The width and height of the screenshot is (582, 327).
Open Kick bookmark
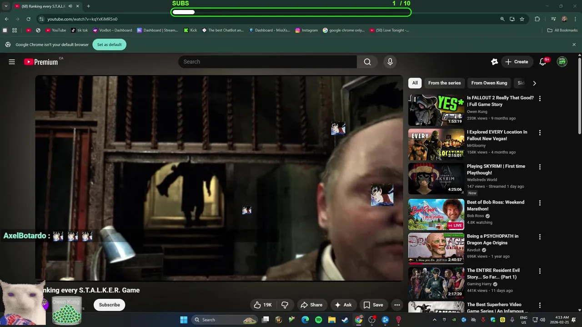coord(190,30)
